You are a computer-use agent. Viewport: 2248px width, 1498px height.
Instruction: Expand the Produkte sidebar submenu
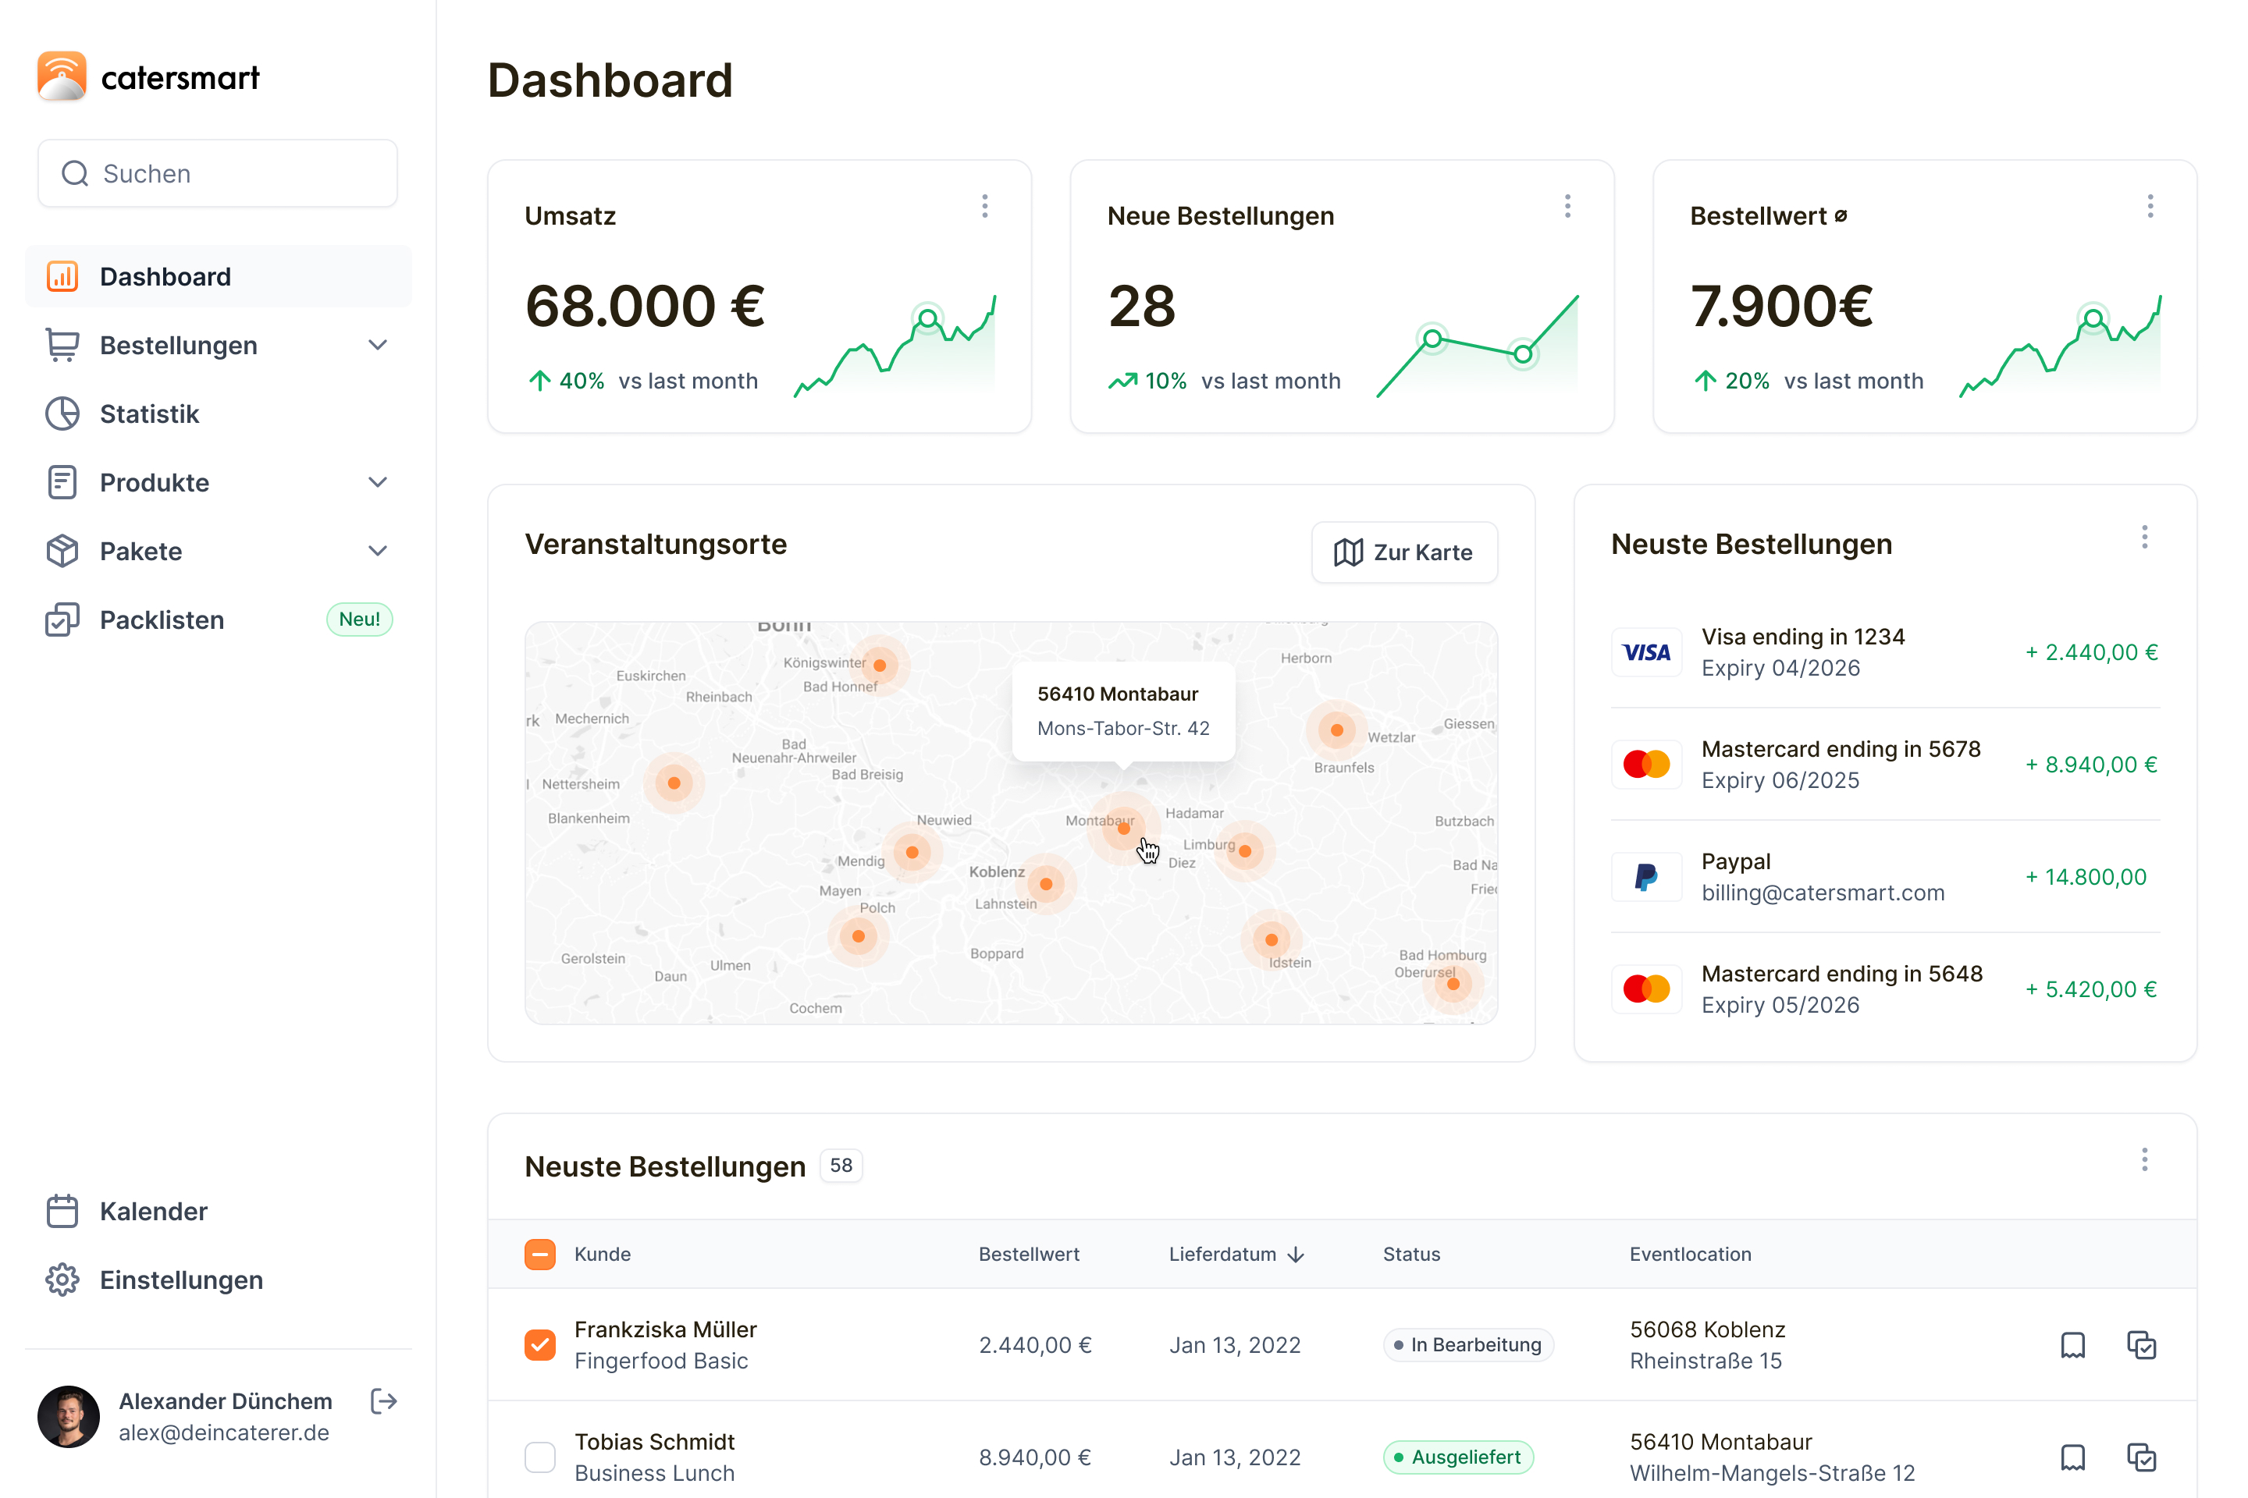378,482
